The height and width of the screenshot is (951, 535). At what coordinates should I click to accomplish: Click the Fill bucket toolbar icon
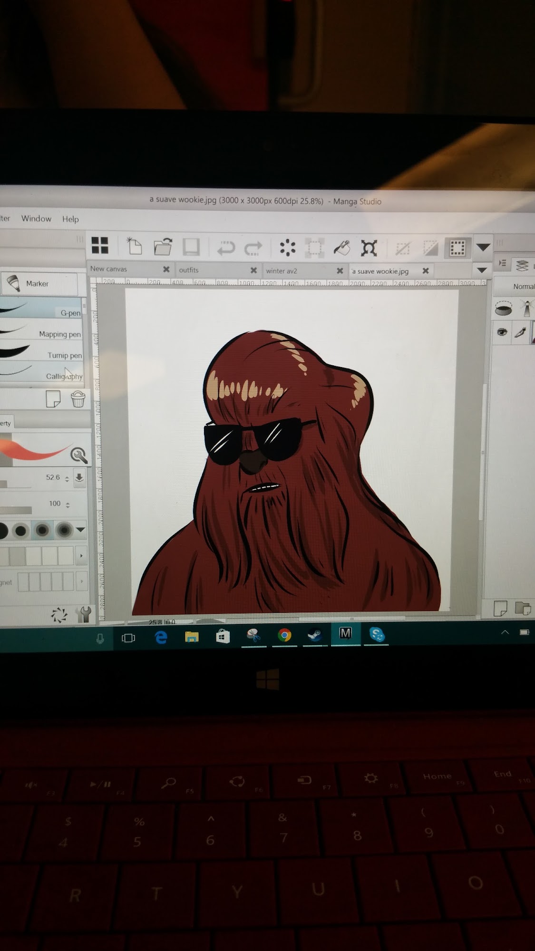pos(341,248)
